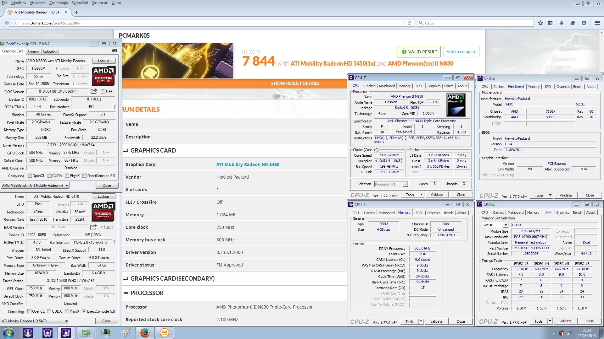Toggle CUDA checkbox in upper GPU-Z window
Viewport: 604px width, 339px height.
(49, 176)
